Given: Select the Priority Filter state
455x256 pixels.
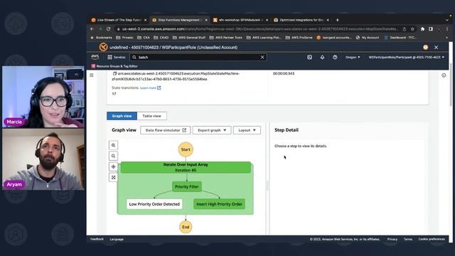Looking at the screenshot, I should click(x=187, y=186).
